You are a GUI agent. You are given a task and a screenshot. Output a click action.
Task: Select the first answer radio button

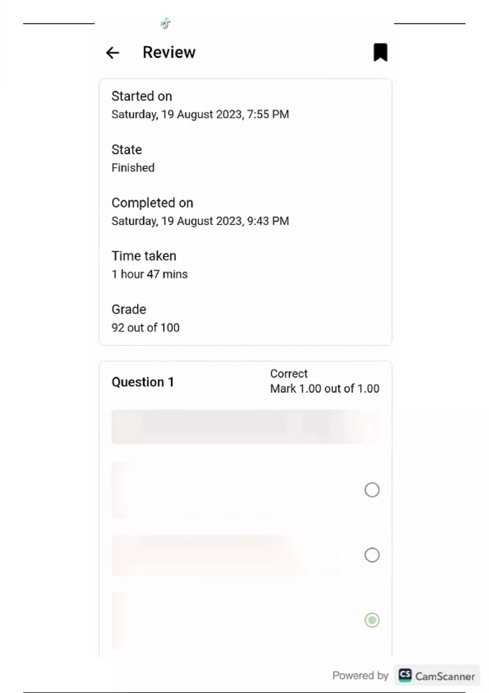[372, 490]
